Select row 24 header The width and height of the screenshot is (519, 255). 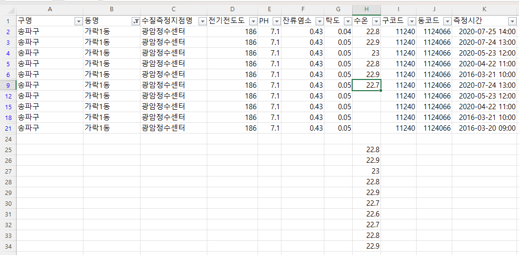coord(8,139)
